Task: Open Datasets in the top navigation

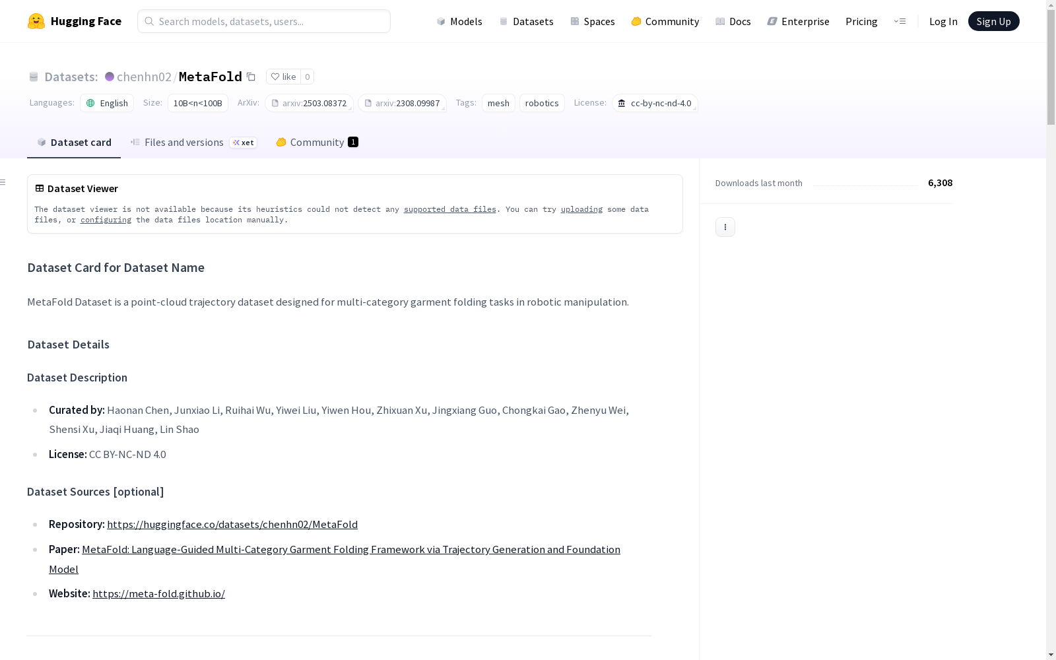Action: (526, 21)
